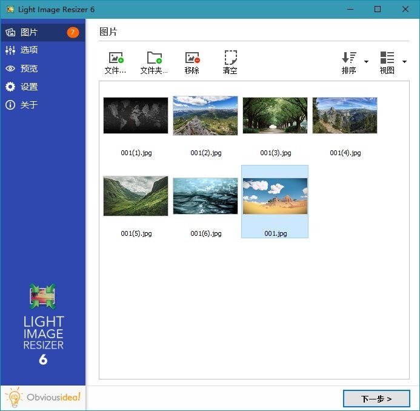
Task: Click the clear all (清空) icon
Action: [x=230, y=58]
